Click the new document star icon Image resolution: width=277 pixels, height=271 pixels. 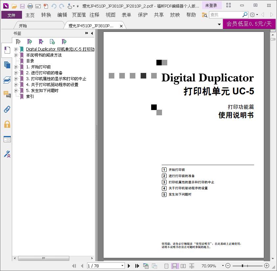[46, 6]
